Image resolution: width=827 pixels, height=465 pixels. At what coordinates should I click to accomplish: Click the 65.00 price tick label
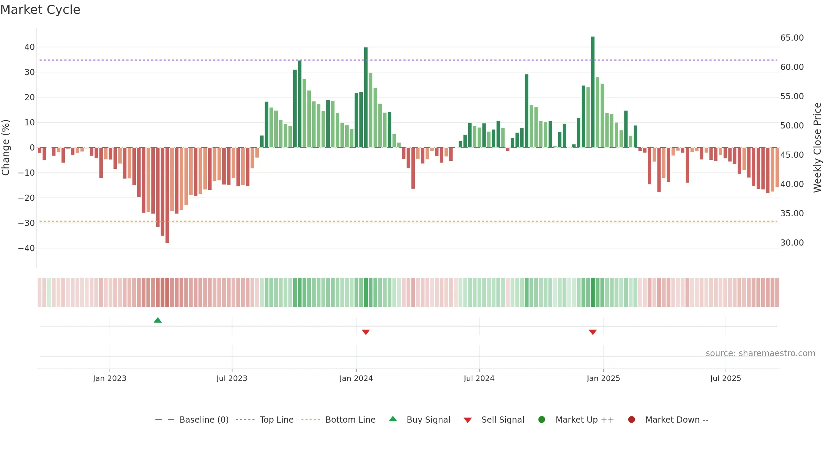click(x=792, y=38)
